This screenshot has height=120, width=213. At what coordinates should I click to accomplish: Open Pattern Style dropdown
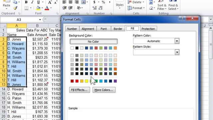pos(177,52)
